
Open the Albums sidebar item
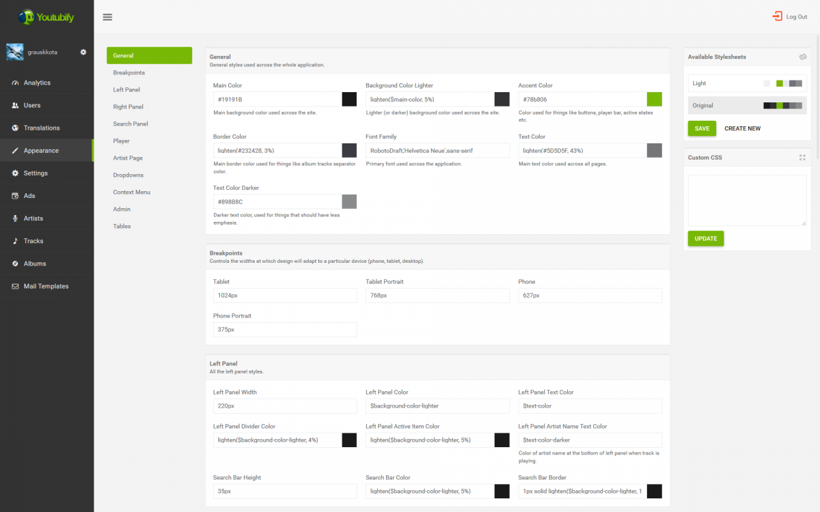point(35,264)
